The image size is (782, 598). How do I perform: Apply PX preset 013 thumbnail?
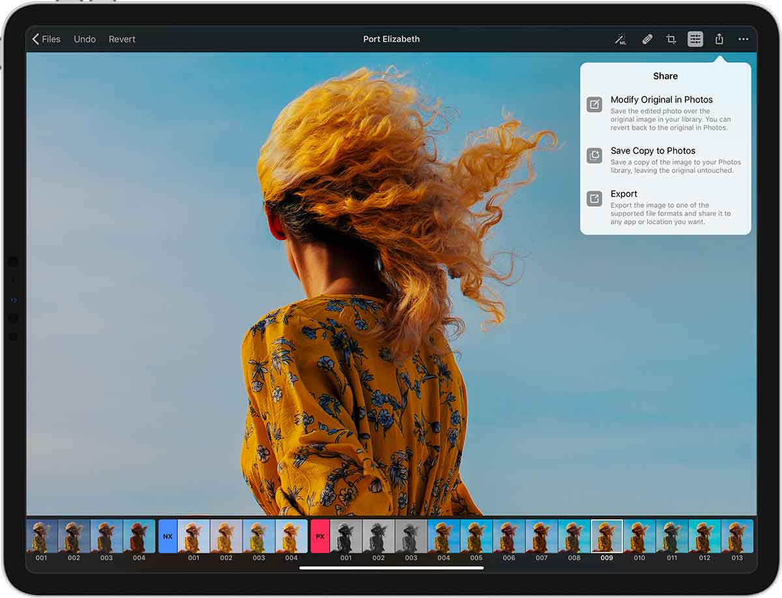[x=737, y=536]
